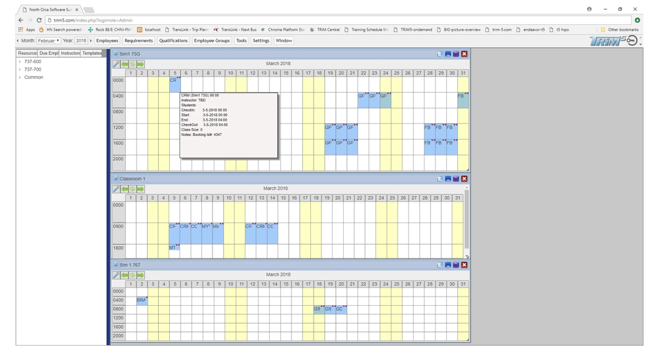
Task: Open the wrench settings icon in Sim 1 767 panel
Action: tap(116, 275)
